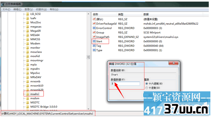Click the 数值名称 field showing Start
The image size is (212, 117).
coord(143,75)
